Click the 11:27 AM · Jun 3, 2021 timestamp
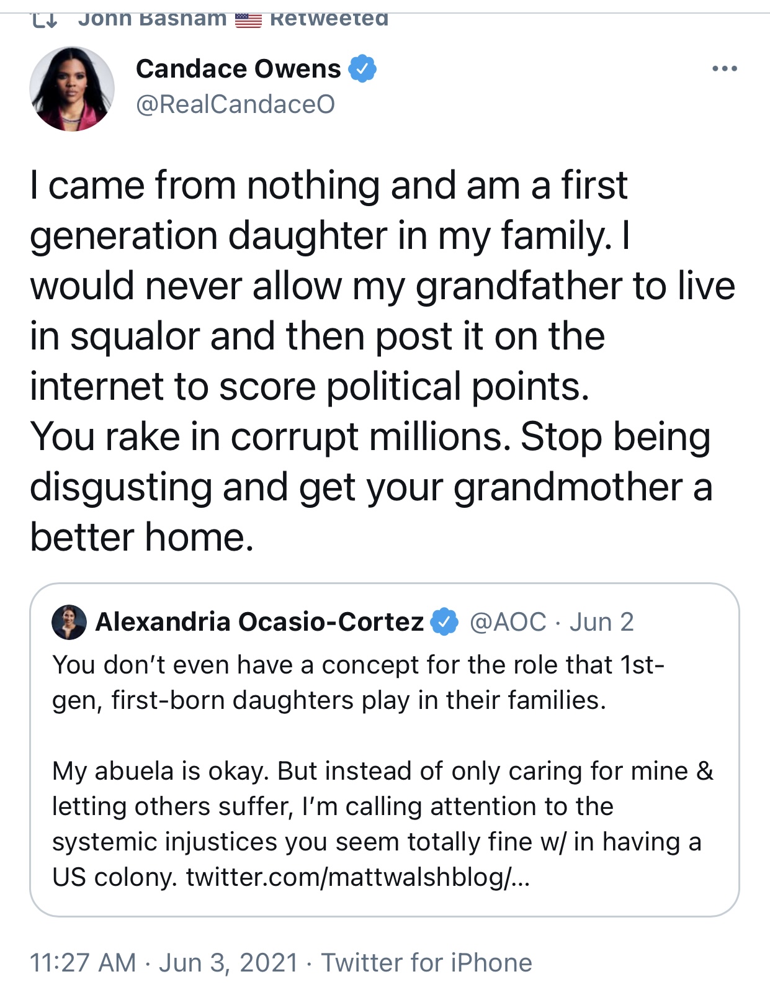The height and width of the screenshot is (992, 770). coord(164,963)
